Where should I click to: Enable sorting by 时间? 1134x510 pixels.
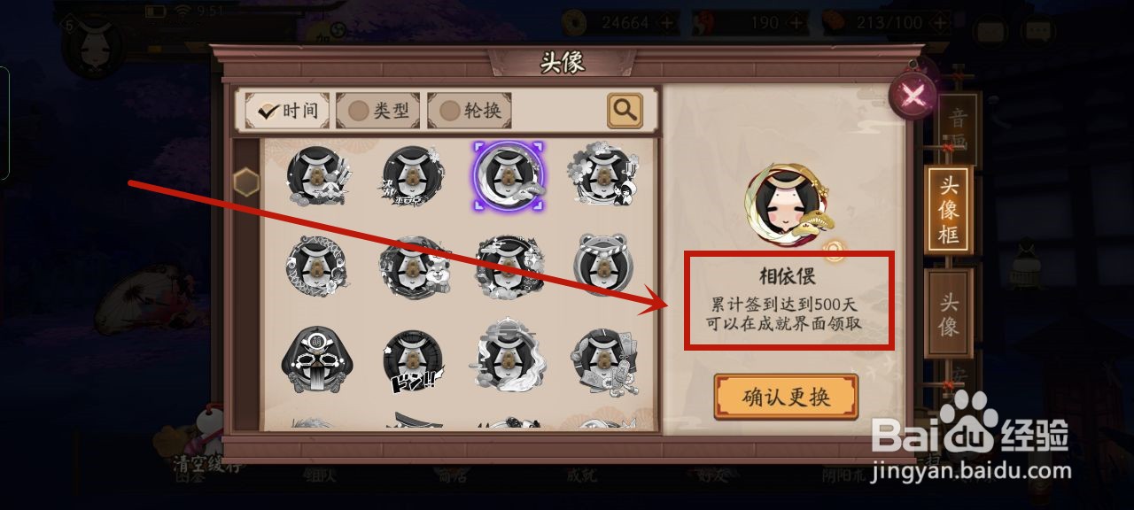click(287, 111)
